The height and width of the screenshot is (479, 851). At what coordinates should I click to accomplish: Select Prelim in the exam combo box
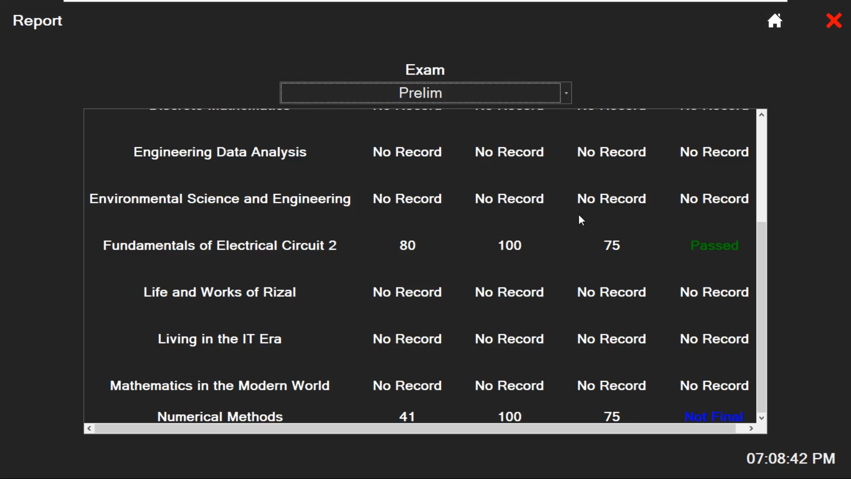click(x=420, y=93)
